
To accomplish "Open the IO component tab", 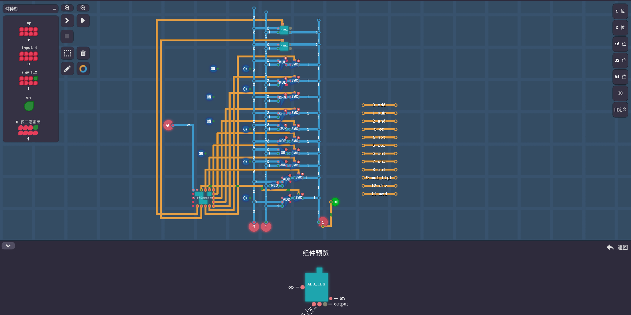I will pyautogui.click(x=620, y=93).
